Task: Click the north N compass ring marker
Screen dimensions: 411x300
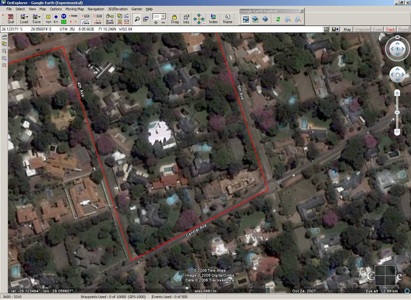Action: pos(398,37)
